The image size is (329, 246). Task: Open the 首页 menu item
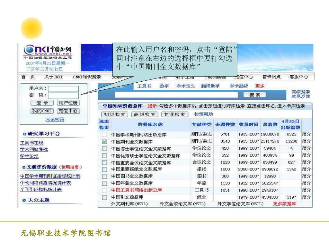coord(28,77)
